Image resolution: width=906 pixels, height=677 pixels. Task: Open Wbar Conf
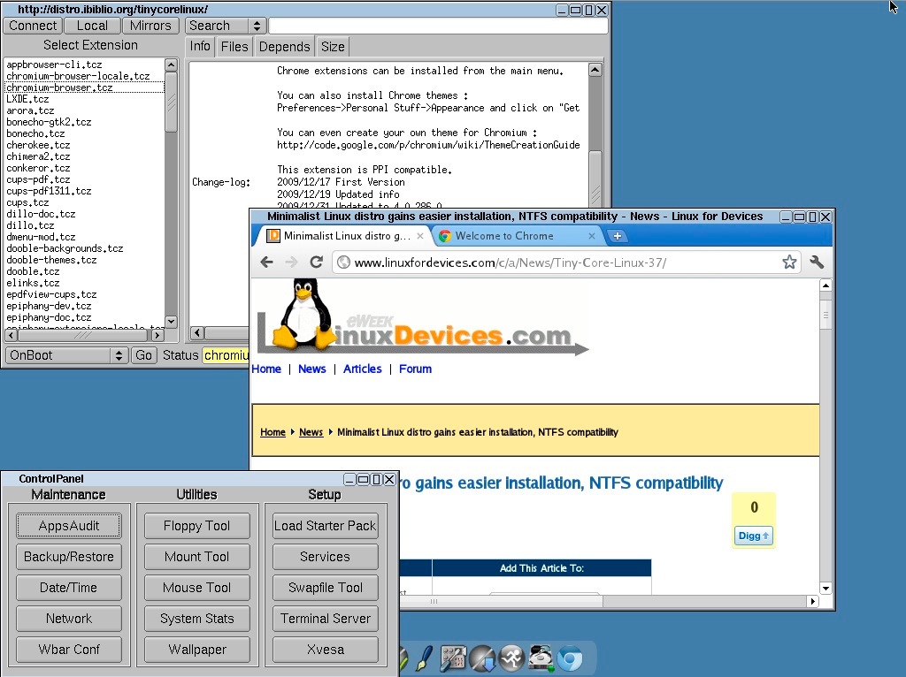(x=69, y=650)
